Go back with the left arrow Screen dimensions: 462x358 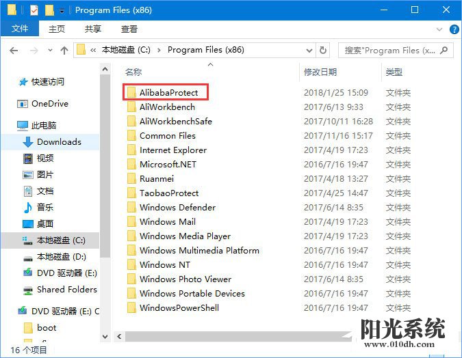[14, 51]
